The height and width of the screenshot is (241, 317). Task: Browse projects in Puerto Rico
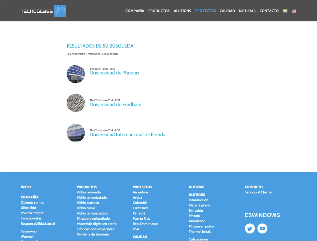pos(142,219)
